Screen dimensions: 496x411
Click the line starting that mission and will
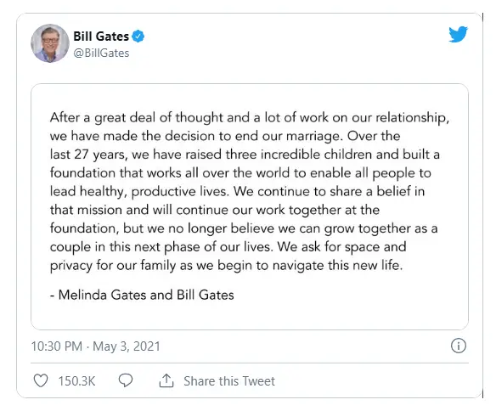click(x=215, y=210)
